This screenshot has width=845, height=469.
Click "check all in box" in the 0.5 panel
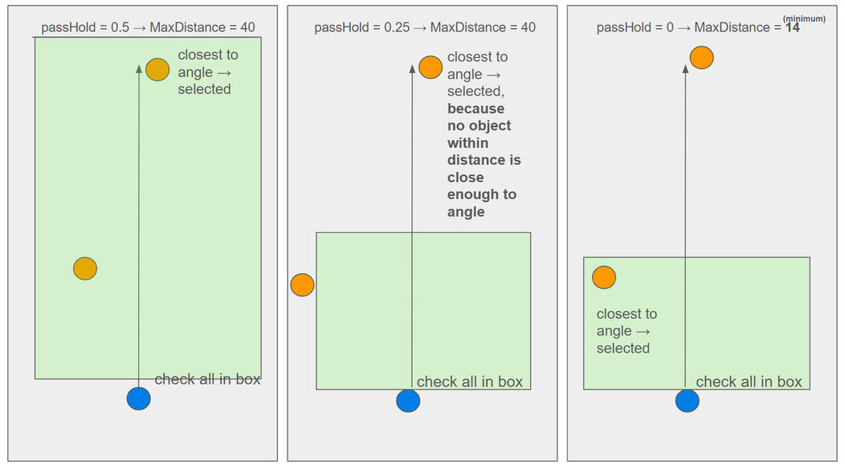point(207,379)
